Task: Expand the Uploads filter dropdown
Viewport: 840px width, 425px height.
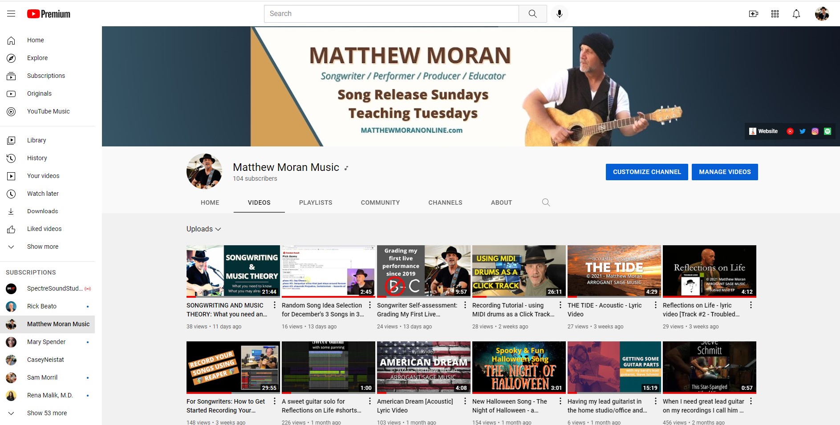Action: 204,229
